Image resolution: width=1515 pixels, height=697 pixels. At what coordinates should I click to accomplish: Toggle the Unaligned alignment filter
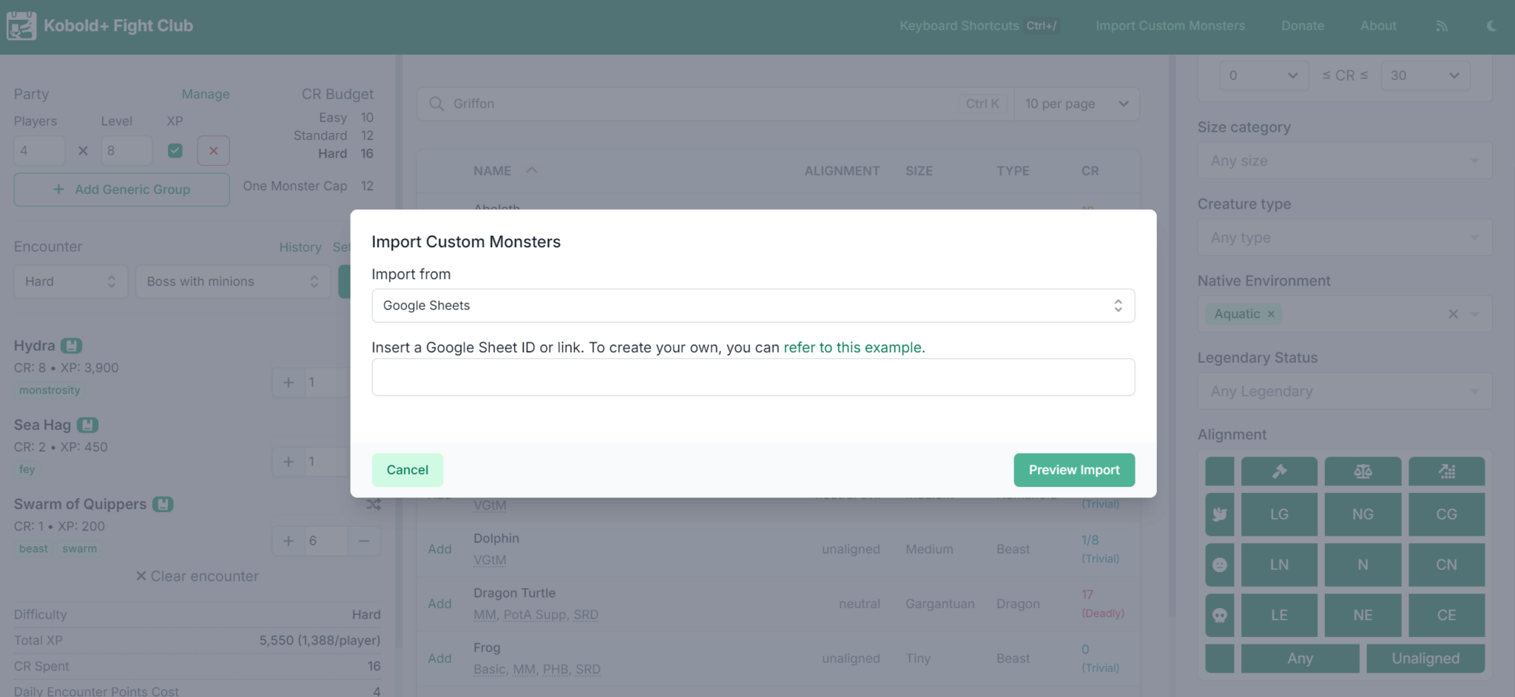pos(1425,659)
